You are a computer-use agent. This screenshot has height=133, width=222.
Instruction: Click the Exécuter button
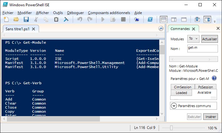[194, 117]
